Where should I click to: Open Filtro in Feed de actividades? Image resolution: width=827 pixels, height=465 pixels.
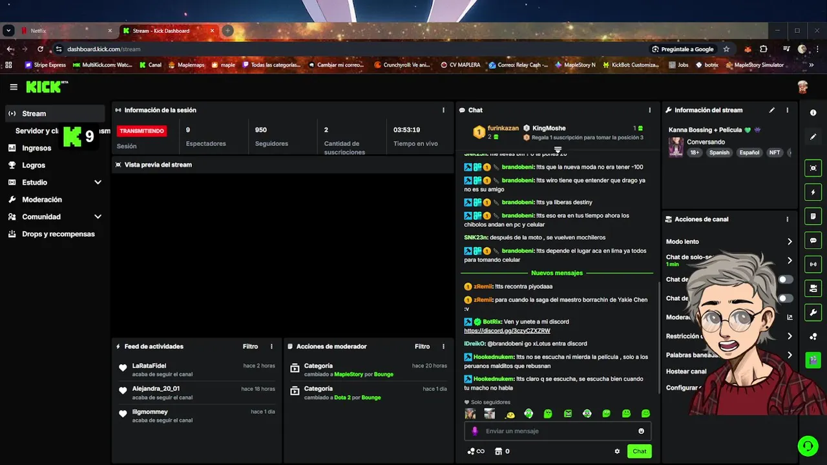[250, 347]
